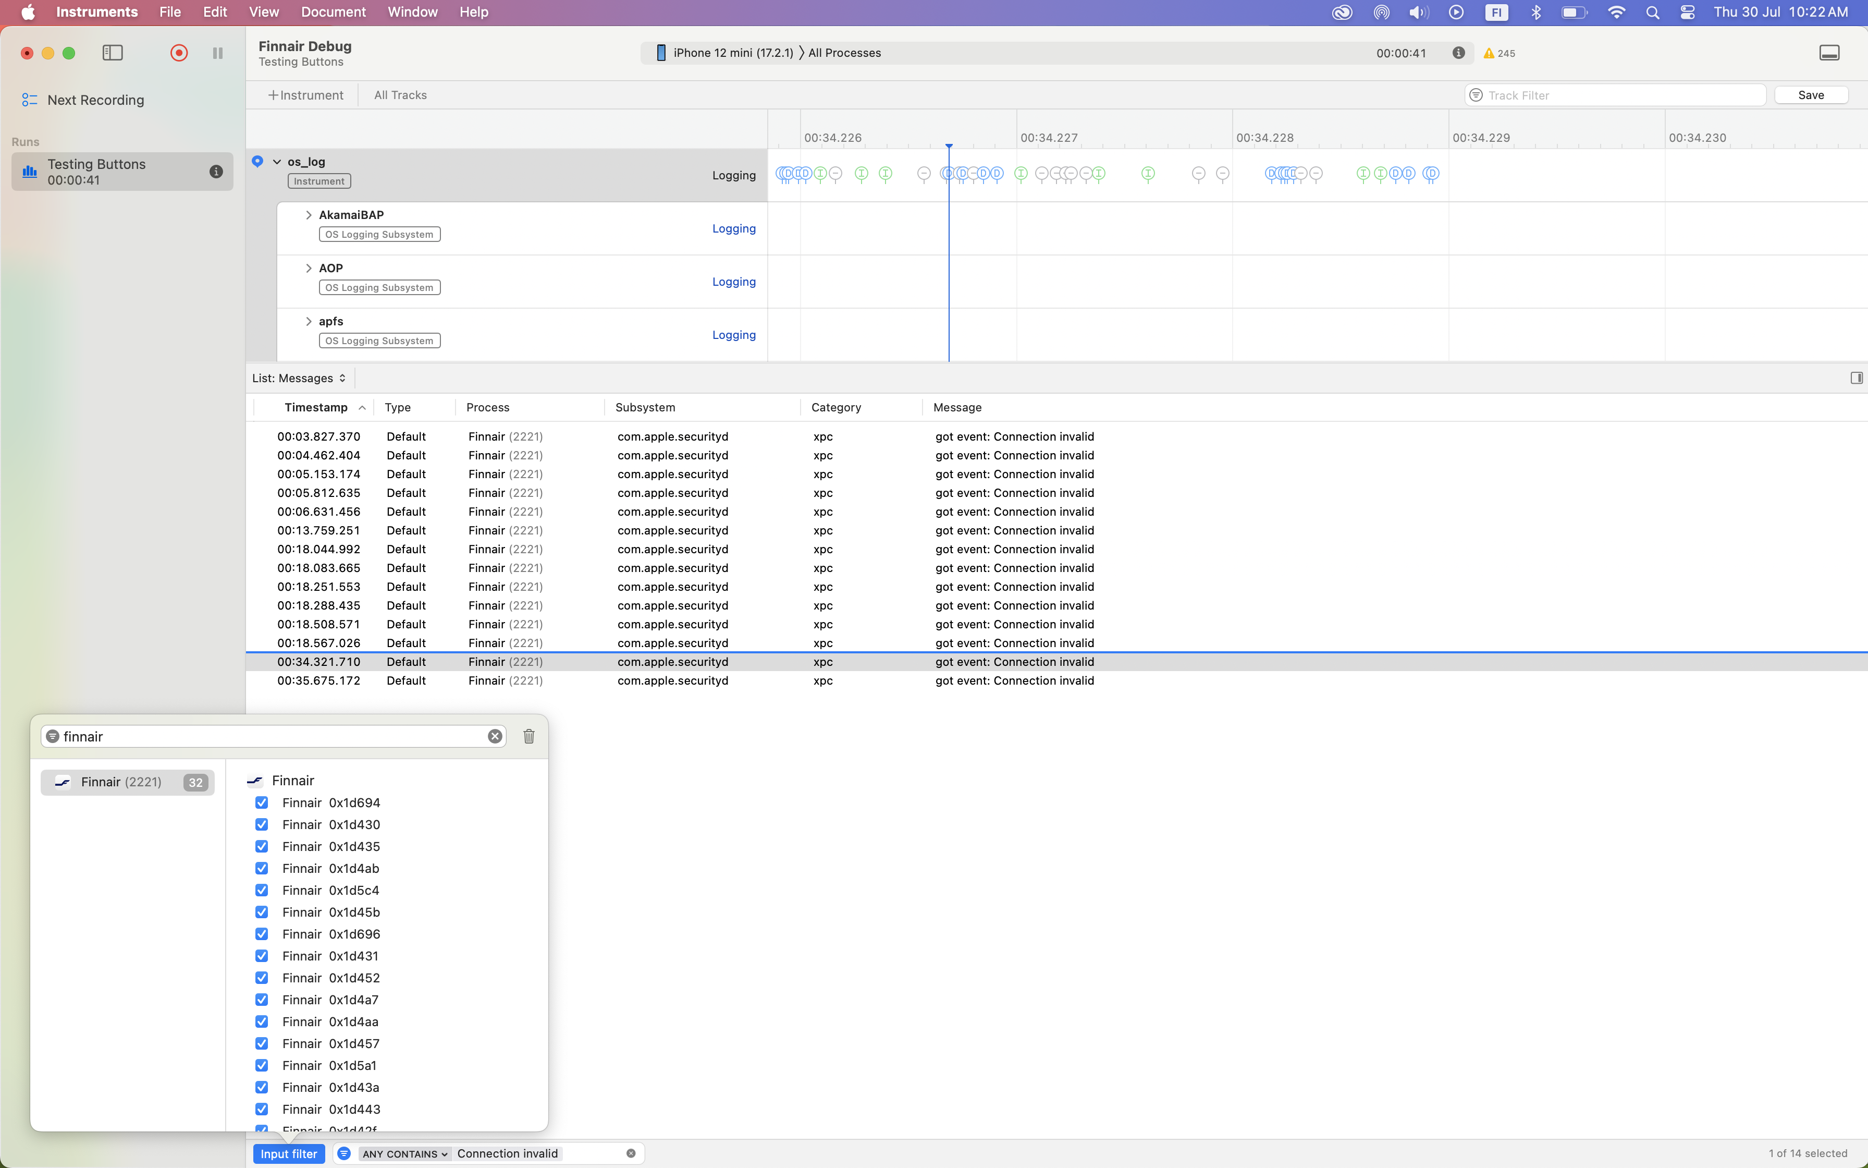Click into the Track Filter field
Screen dimensions: 1868x1168
click(x=1616, y=95)
